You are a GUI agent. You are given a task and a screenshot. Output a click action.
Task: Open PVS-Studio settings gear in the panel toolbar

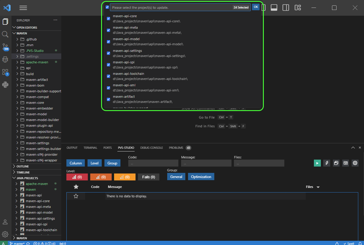coord(355,163)
